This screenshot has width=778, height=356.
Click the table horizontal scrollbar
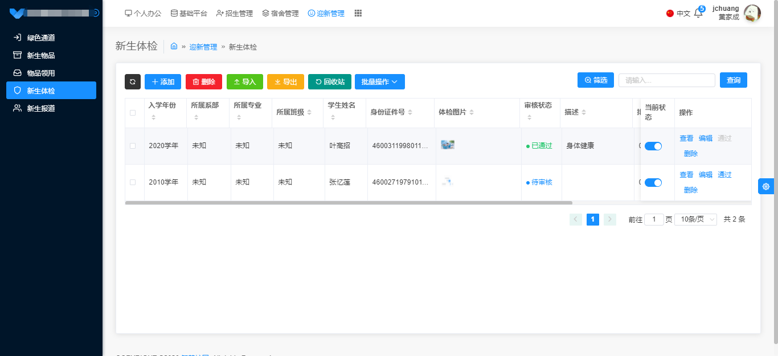349,202
